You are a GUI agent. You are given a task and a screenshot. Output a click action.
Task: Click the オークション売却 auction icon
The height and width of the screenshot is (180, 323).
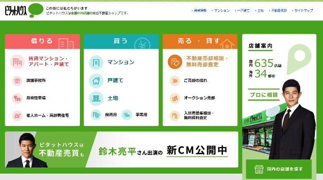click(175, 98)
